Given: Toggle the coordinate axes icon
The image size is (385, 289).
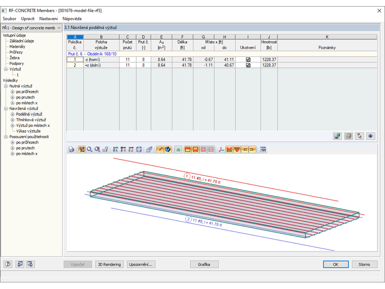Looking at the screenshot, I should point(221,150).
